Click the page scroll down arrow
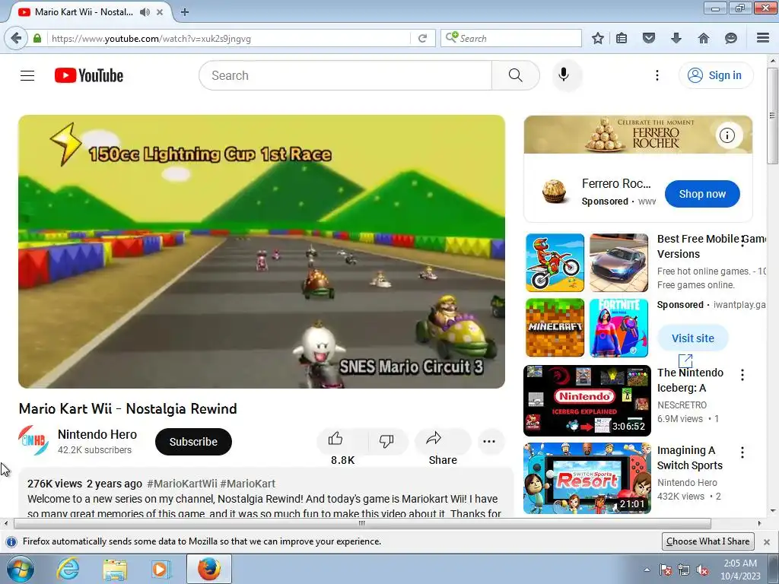779x584 pixels. (773, 510)
